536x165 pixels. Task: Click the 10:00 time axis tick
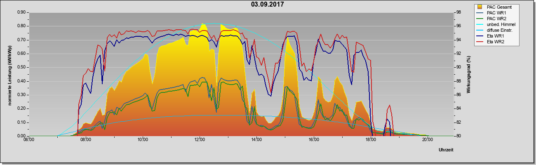tap(143, 140)
